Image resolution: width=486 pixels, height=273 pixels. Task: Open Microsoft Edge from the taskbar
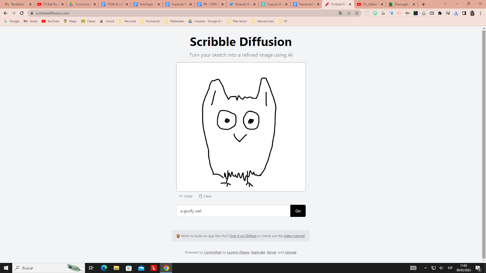point(104,268)
